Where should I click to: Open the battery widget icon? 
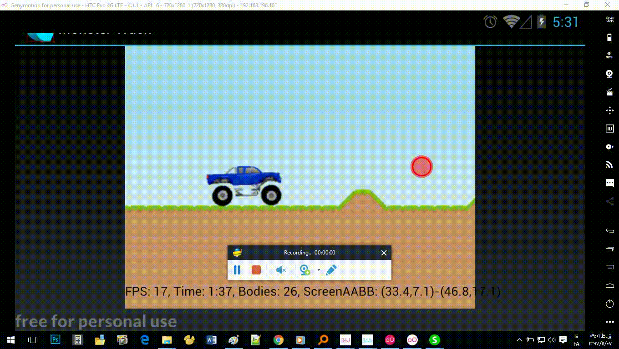click(x=609, y=37)
